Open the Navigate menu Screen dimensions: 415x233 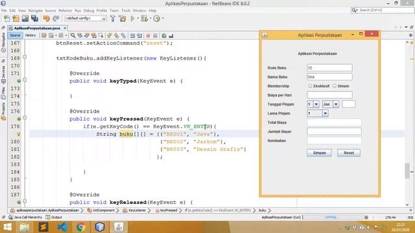pyautogui.click(x=36, y=10)
